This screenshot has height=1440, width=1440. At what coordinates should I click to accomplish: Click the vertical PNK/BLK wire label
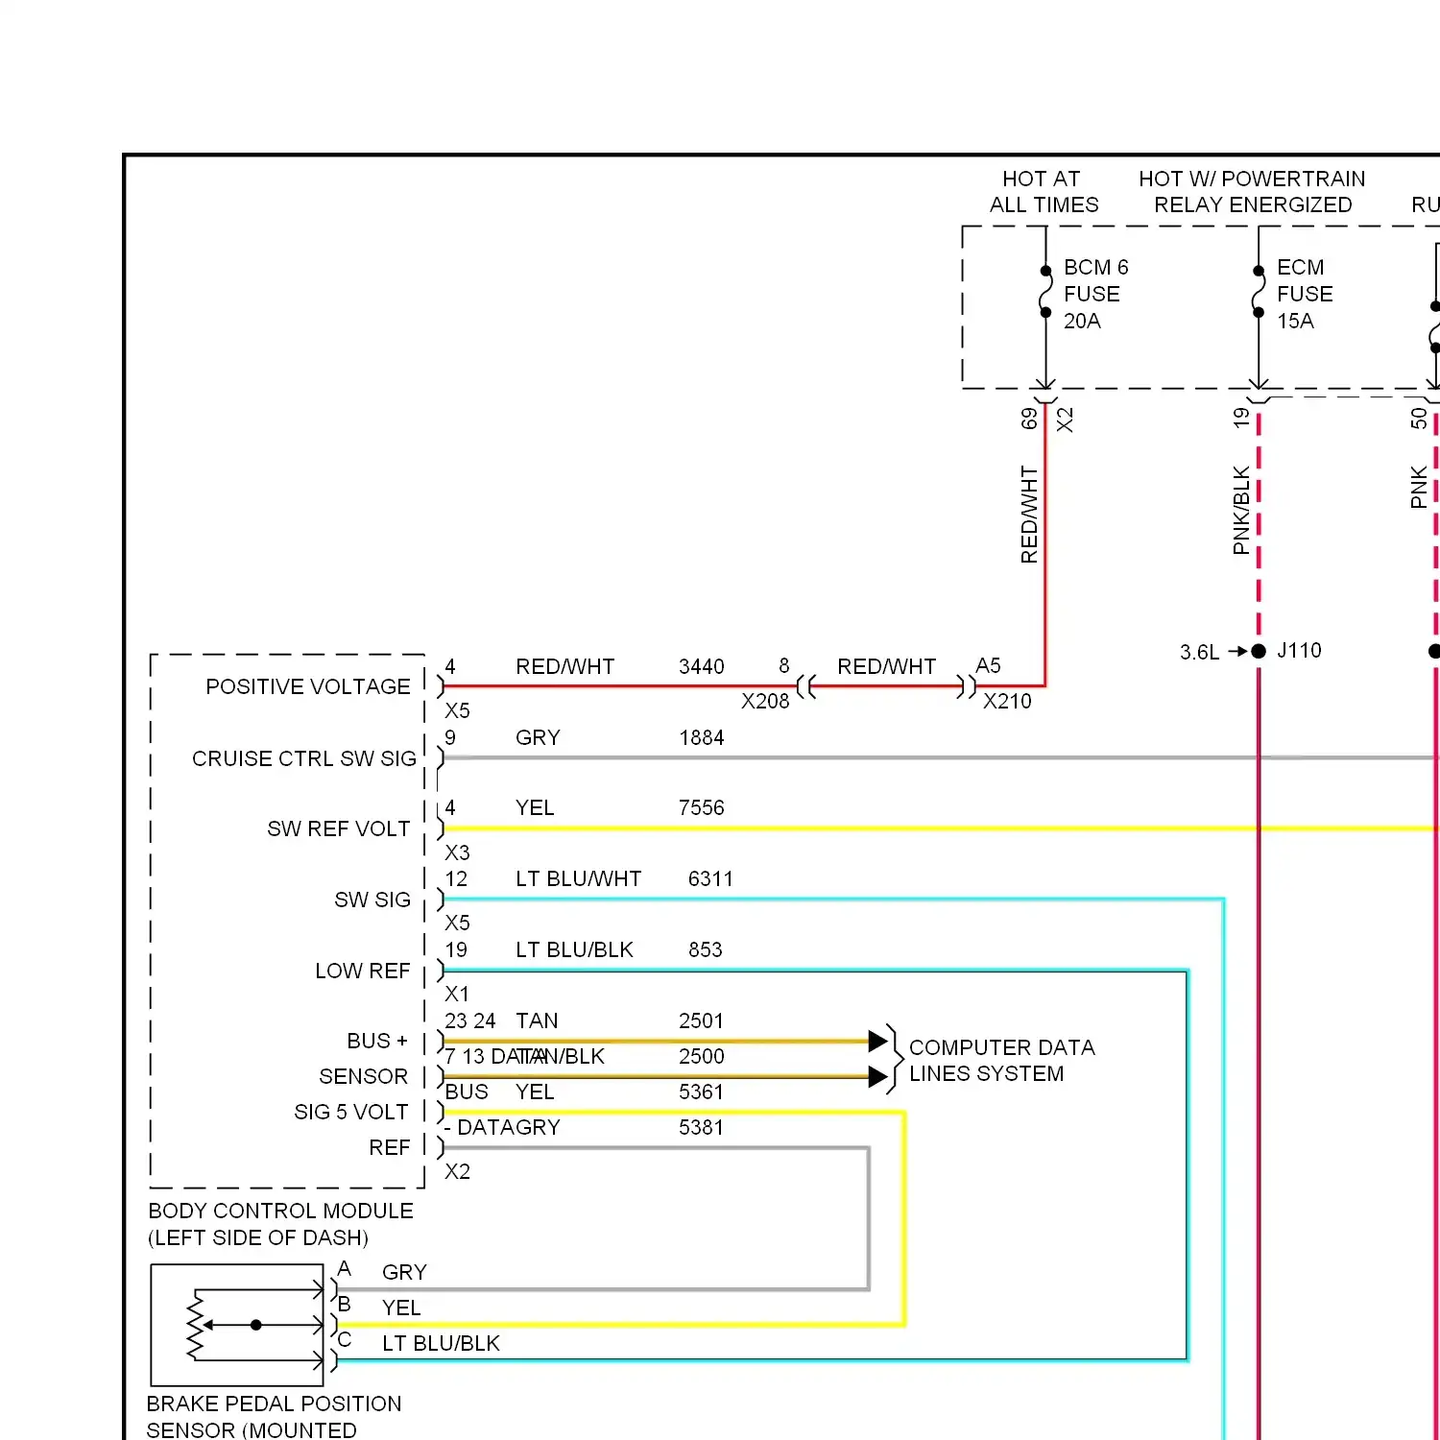click(1241, 511)
